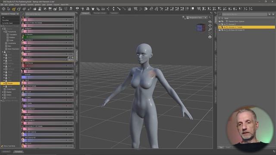This screenshot has height=155, width=276.
Task: Open the Render menu
Action: click(x=23, y=5)
